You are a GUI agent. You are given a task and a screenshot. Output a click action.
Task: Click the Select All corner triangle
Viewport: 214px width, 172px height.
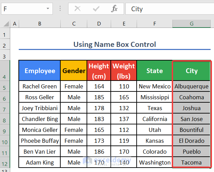[x=6, y=24]
